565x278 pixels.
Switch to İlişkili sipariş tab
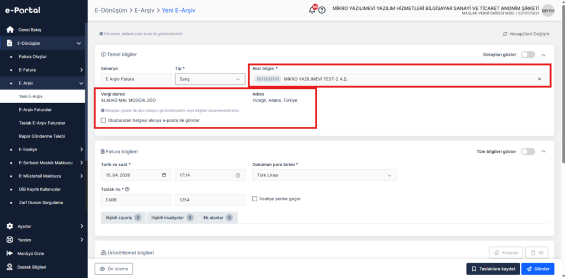[123, 217]
